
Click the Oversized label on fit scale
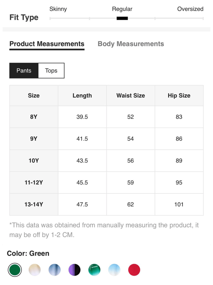point(190,9)
